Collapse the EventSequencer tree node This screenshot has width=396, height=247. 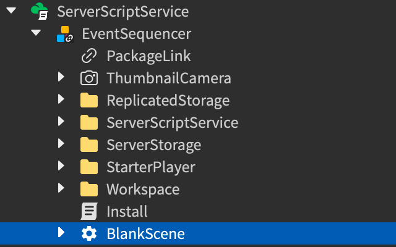tap(36, 33)
